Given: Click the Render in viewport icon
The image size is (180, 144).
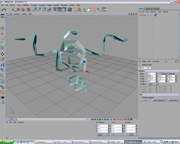Looking at the screenshot, I should pyautogui.click(x=54, y=10).
